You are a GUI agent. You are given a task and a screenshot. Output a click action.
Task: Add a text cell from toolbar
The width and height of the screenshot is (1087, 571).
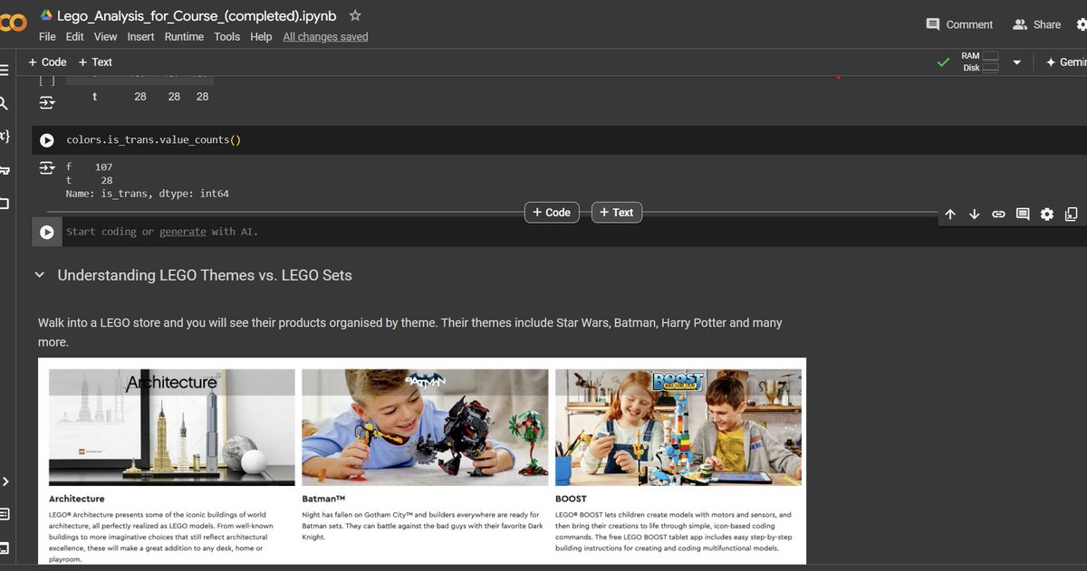pos(95,62)
